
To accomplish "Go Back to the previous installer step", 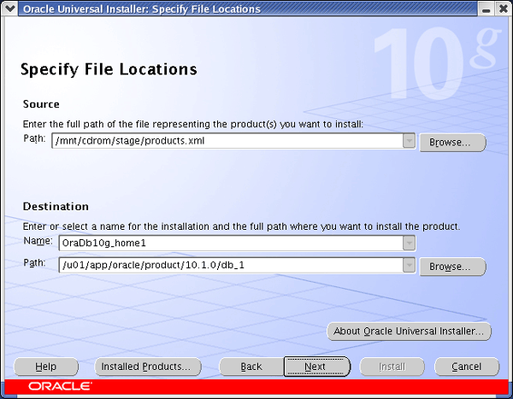I will click(251, 367).
